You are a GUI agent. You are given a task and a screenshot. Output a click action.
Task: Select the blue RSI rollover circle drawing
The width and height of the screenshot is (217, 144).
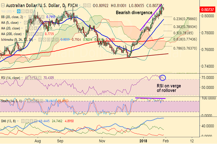pos(162,78)
